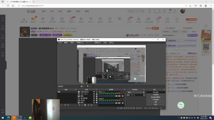Image resolution: width=214 pixels, height=120 pixels.
Task: Show hidden system tray icons chevron
Action: [x=179, y=118]
